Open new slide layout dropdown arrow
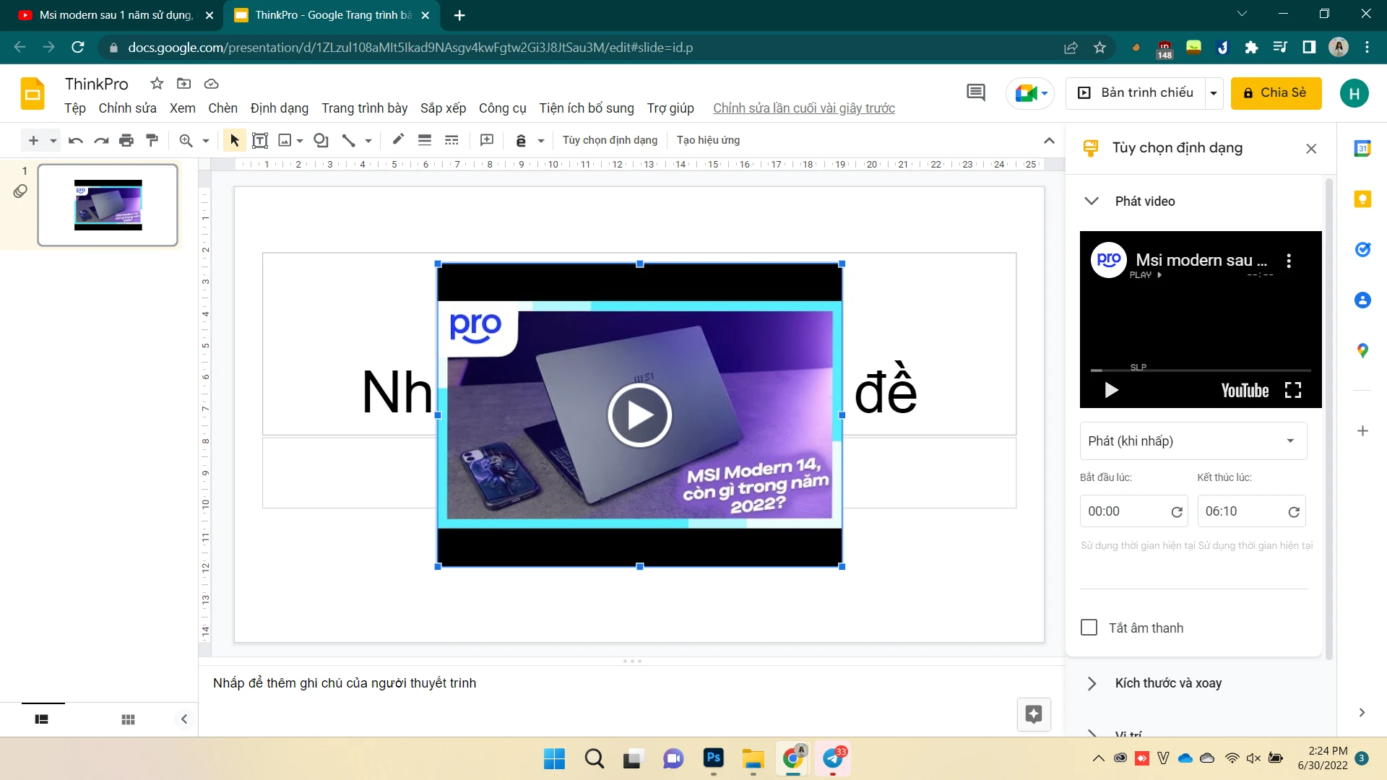 pyautogui.click(x=53, y=140)
